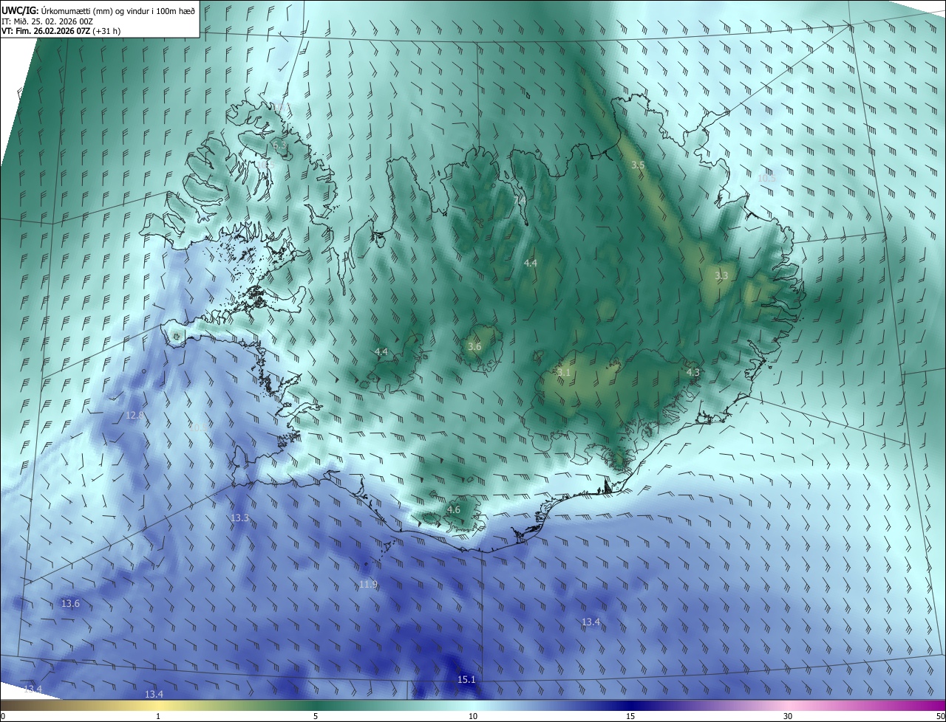Click the 'IT: Mið. 25. 02. 2026 00Z' line
This screenshot has width=946, height=722.
click(47, 21)
